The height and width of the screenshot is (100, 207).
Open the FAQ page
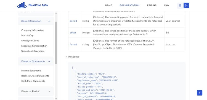pos(166,5)
